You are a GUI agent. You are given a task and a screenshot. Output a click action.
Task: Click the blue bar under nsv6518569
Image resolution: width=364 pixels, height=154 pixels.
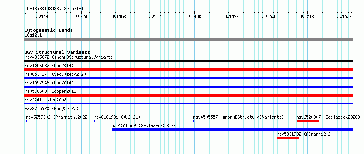pyautogui.click(x=232, y=130)
